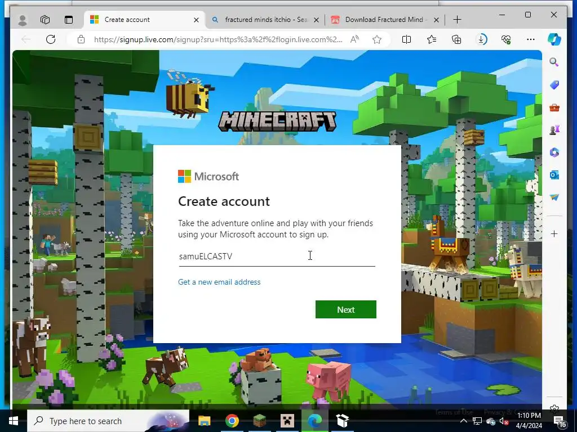Show the Downloads panel
The width and height of the screenshot is (577, 432).
pos(481,39)
